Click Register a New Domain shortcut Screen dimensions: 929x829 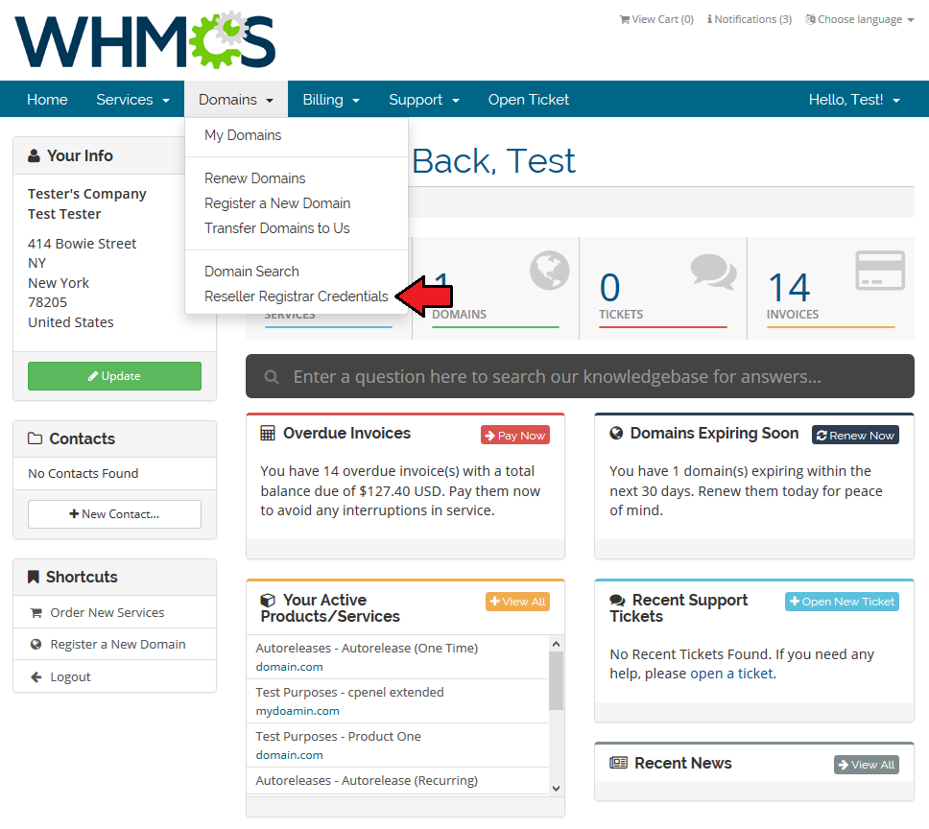click(x=114, y=644)
